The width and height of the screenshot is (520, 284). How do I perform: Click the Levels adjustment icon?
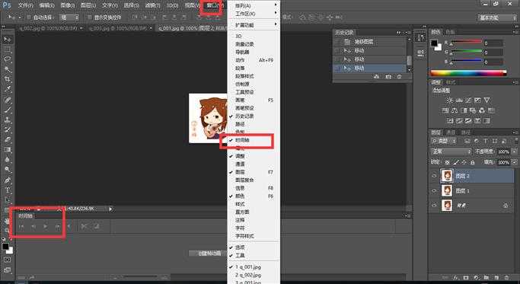(x=459, y=100)
